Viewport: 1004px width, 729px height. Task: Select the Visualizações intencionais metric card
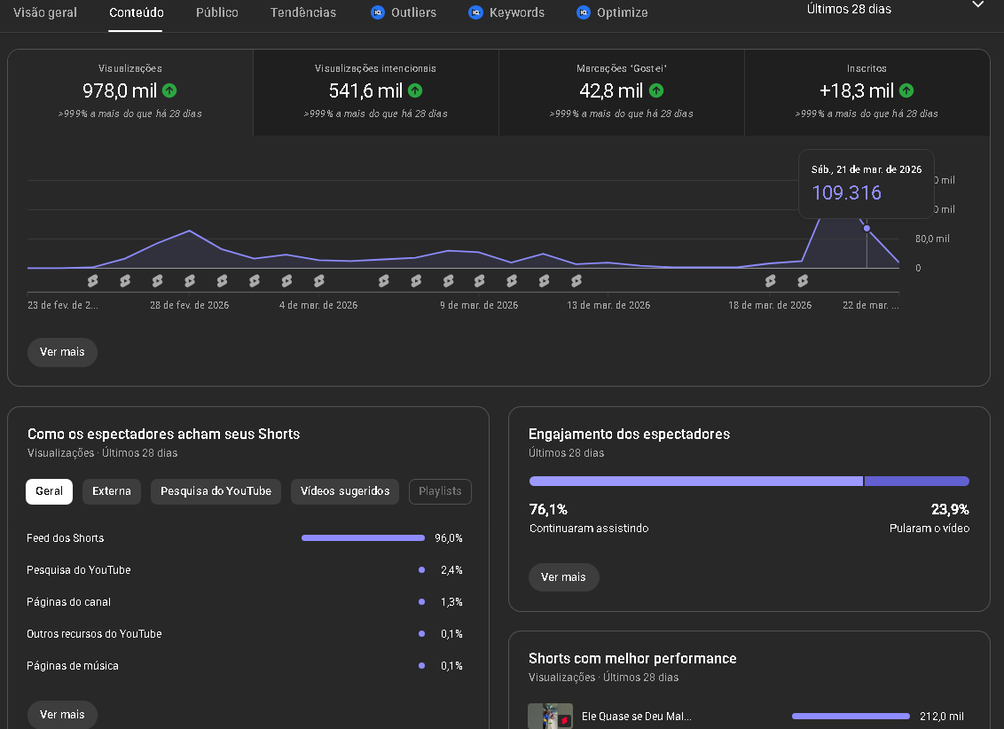coord(375,92)
